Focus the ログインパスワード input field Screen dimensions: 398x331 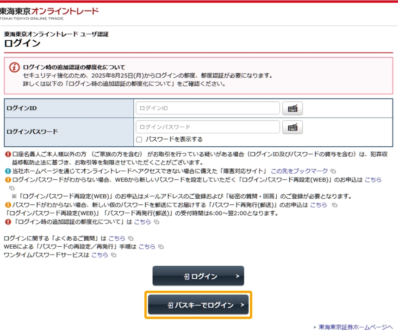[x=207, y=127]
